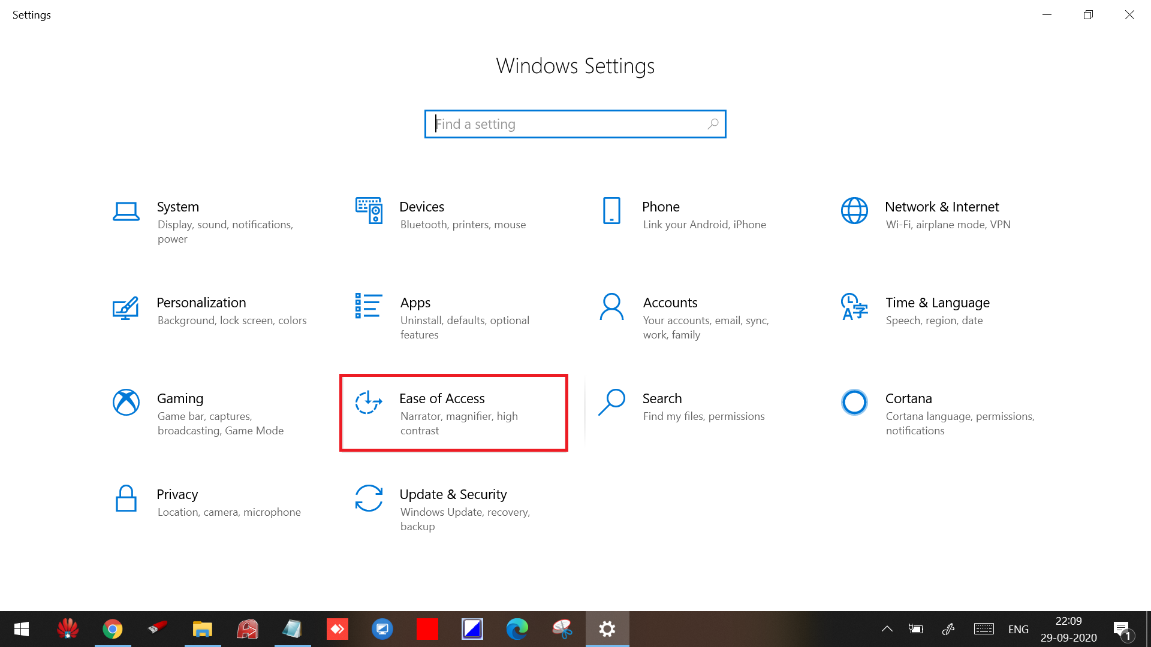Open the remote desktop monitor taskbar app
This screenshot has width=1151, height=647.
(x=382, y=629)
